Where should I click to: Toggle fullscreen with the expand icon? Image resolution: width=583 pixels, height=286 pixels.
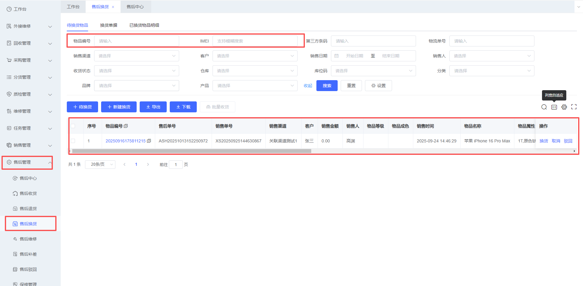[574, 107]
